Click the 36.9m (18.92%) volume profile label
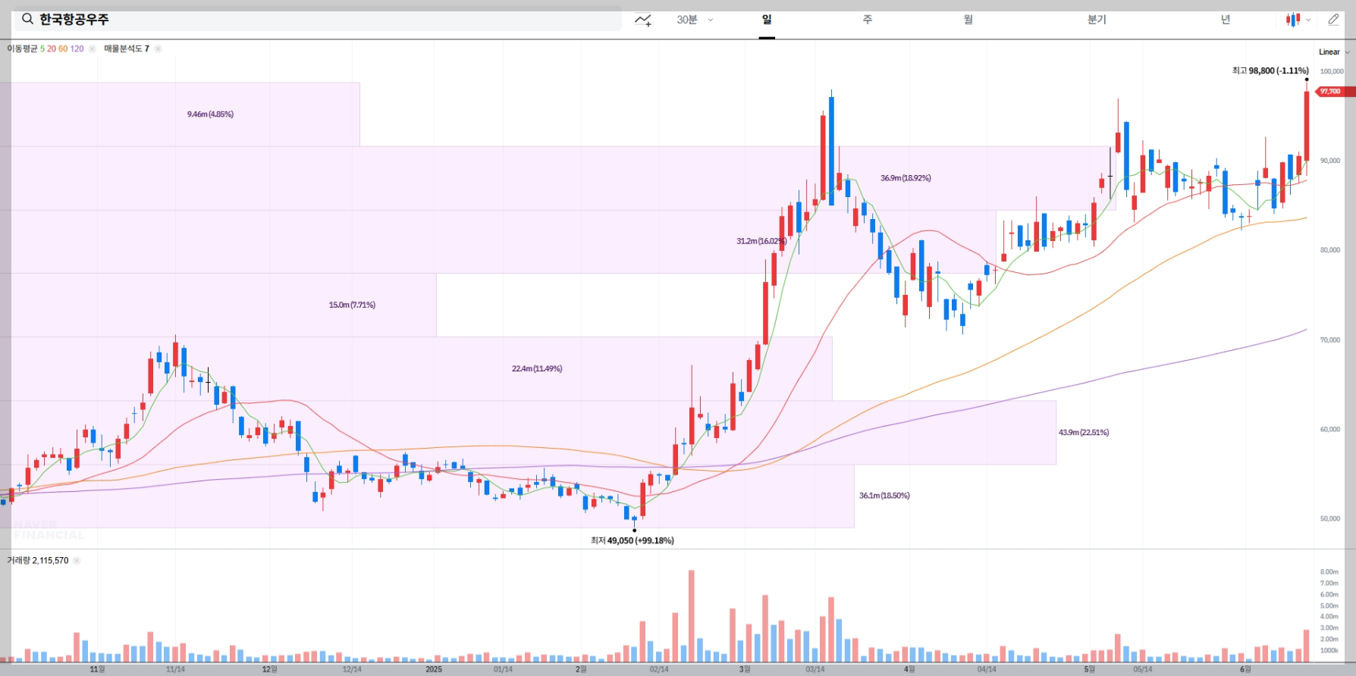This screenshot has height=676, width=1356. [x=906, y=178]
